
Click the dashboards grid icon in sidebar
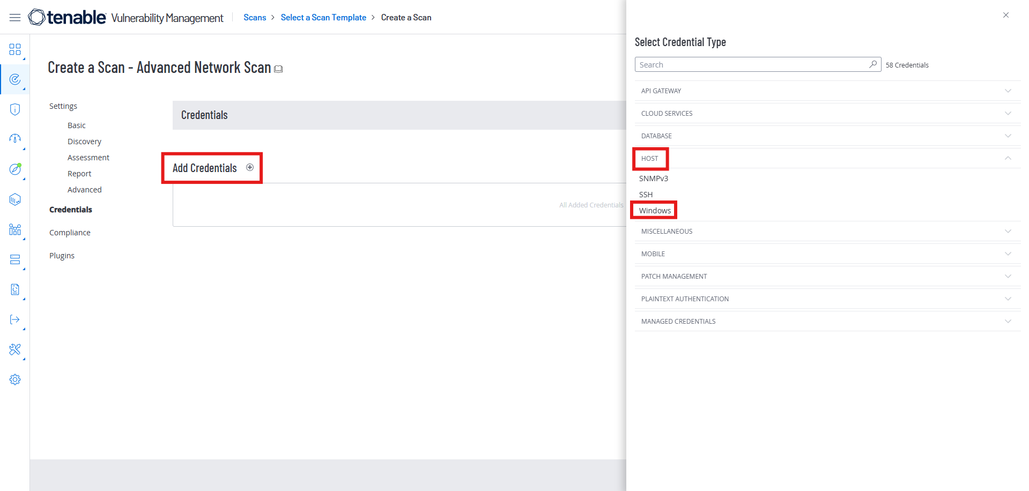click(15, 49)
